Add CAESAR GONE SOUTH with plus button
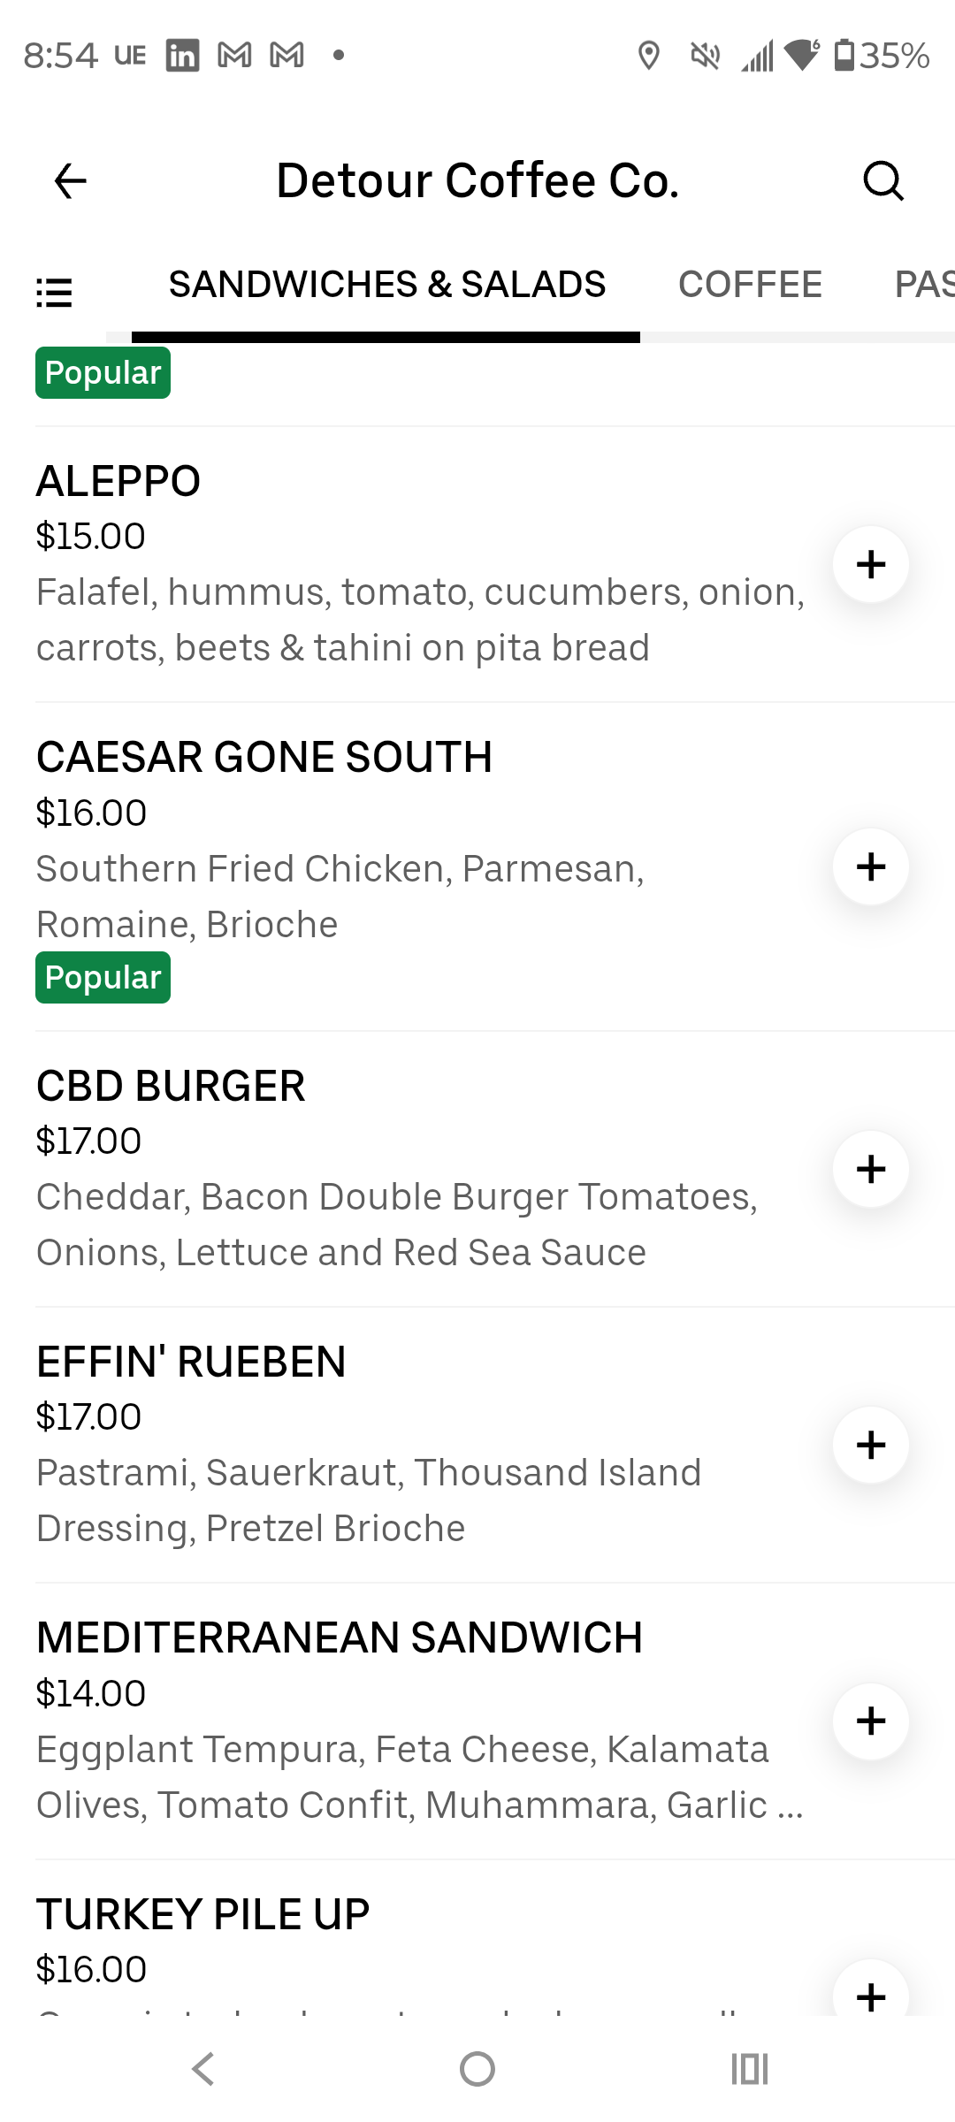Viewport: 955px width, 2122px height. (x=871, y=866)
